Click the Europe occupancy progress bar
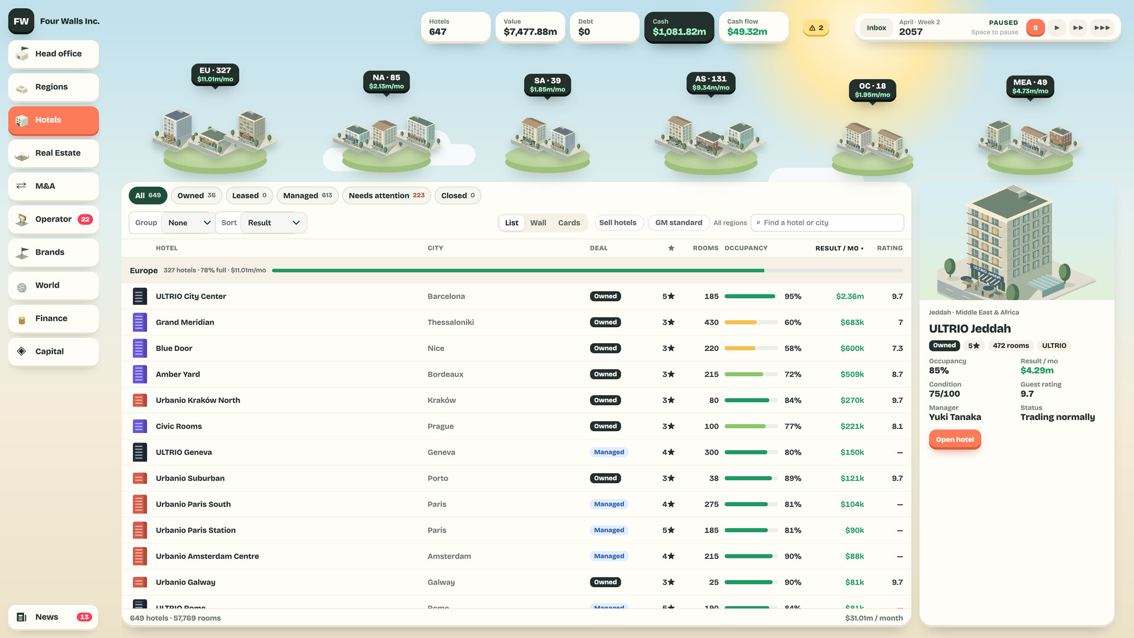The width and height of the screenshot is (1134, 638). point(587,271)
